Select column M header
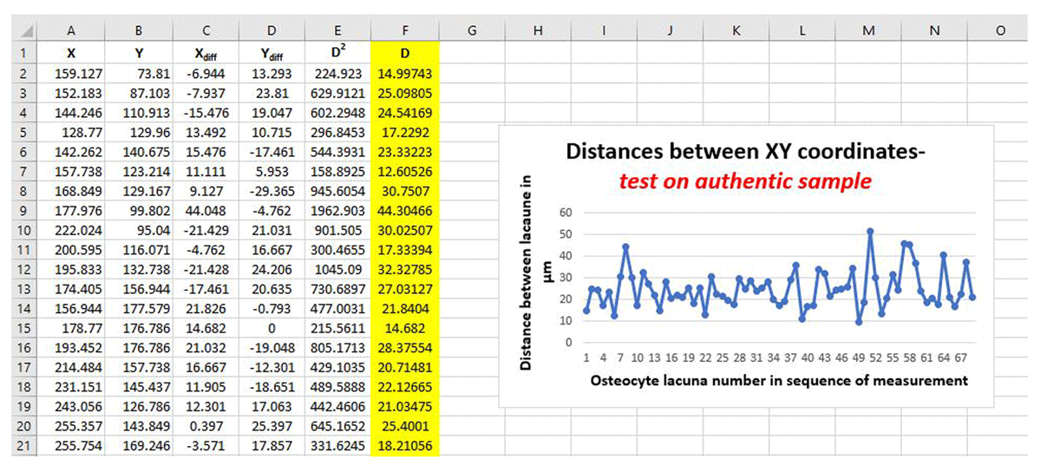This screenshot has height=472, width=1041. tap(868, 31)
